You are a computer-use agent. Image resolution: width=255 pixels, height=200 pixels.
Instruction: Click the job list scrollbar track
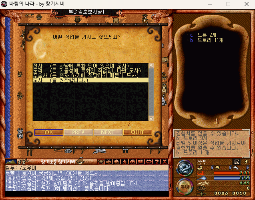pyautogui.click(x=151, y=92)
